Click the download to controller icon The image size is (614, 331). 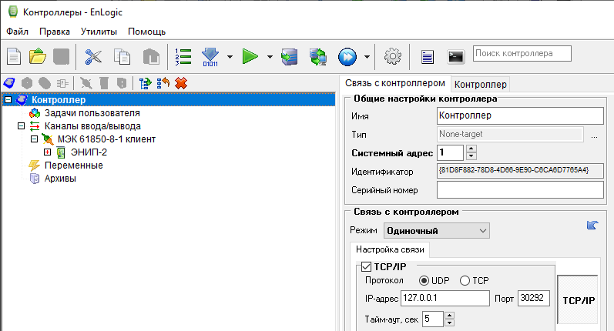click(210, 56)
